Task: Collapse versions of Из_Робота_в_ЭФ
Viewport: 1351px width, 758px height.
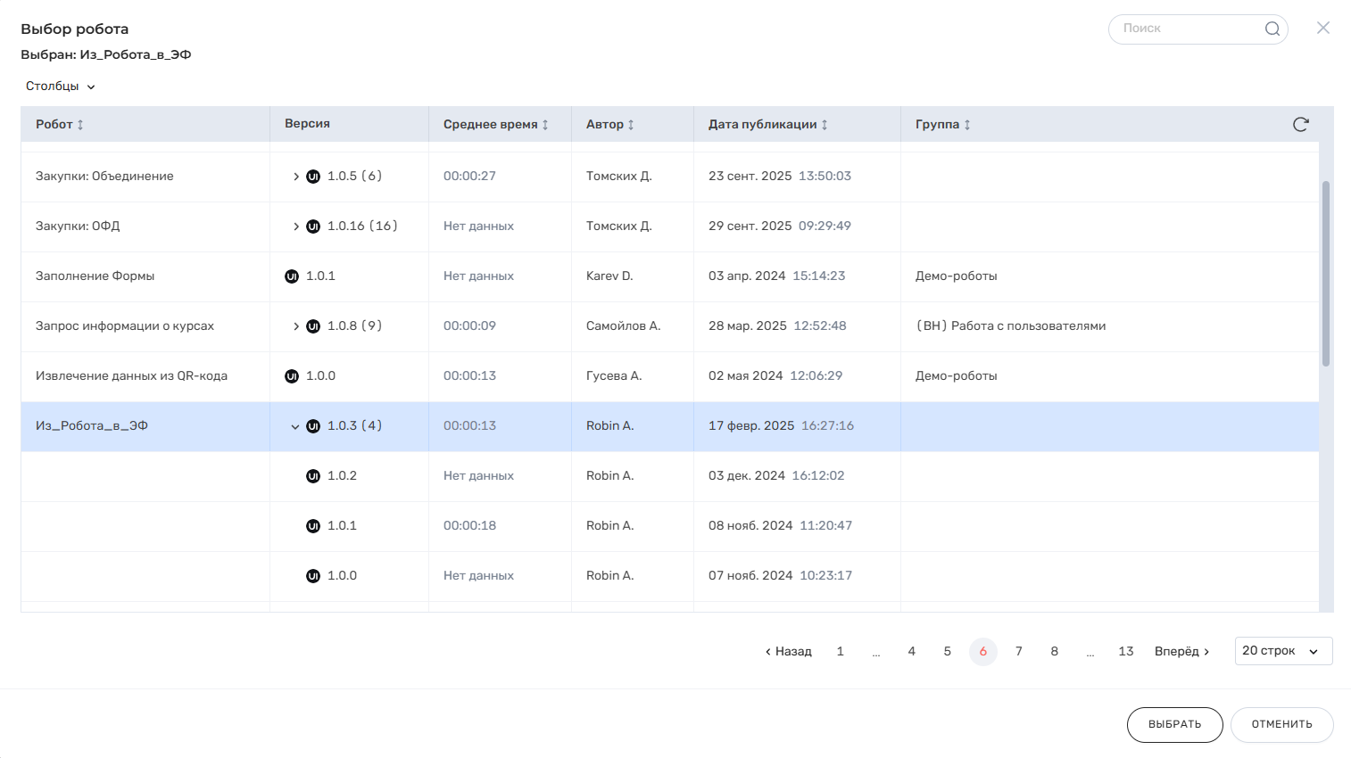Action: pos(295,426)
